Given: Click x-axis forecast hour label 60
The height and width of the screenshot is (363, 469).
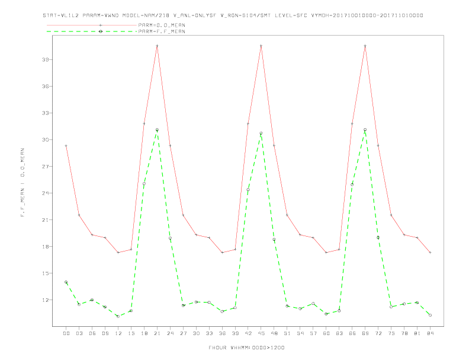Looking at the screenshot, I should tap(326, 333).
